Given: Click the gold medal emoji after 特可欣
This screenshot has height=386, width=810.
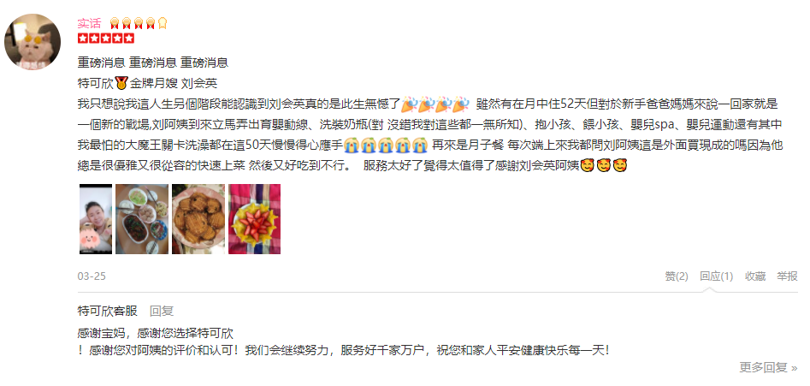Looking at the screenshot, I should pos(121,83).
